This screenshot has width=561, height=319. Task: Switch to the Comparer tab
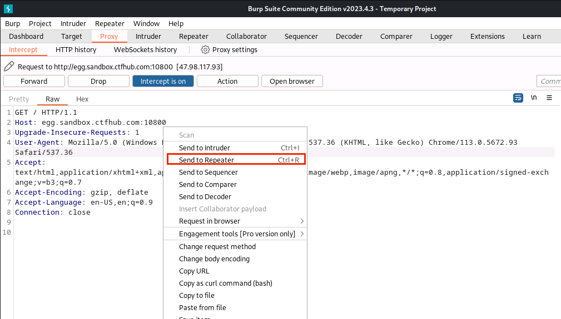click(396, 37)
